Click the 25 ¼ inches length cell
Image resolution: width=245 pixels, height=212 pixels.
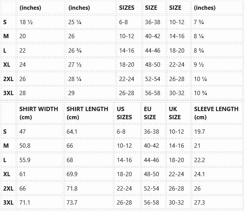tap(75, 22)
